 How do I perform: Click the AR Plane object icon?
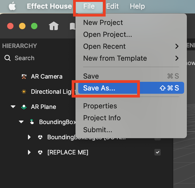24,107
